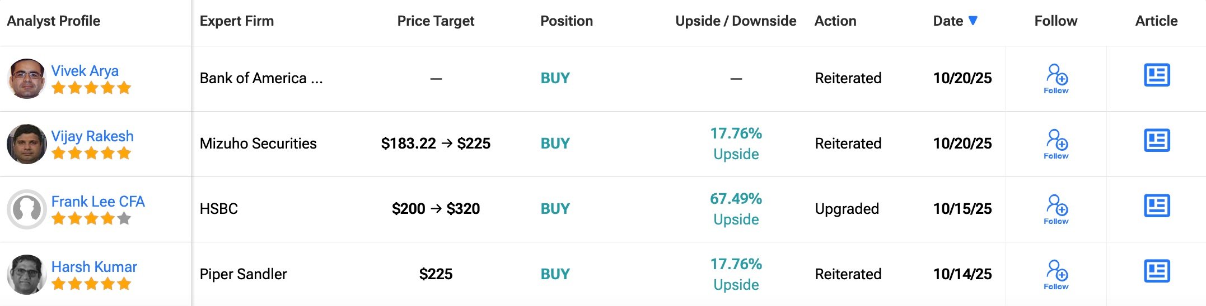Follow analyst Vijay Rakesh
Image resolution: width=1206 pixels, height=306 pixels.
1056,144
